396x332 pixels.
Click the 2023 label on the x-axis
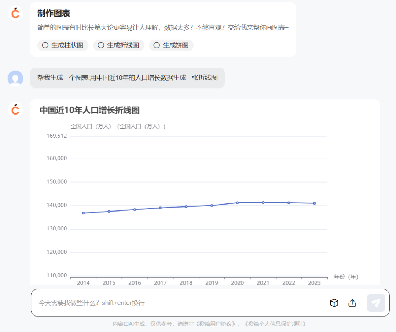pyautogui.click(x=314, y=283)
